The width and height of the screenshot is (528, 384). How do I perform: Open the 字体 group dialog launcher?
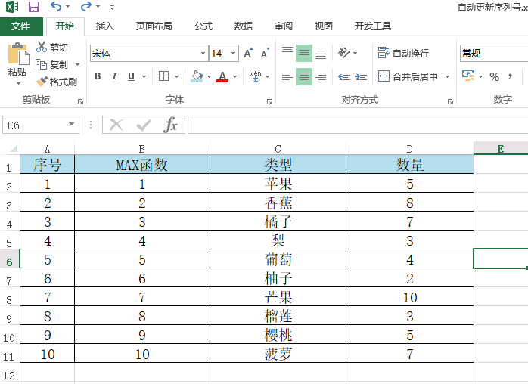[x=269, y=101]
